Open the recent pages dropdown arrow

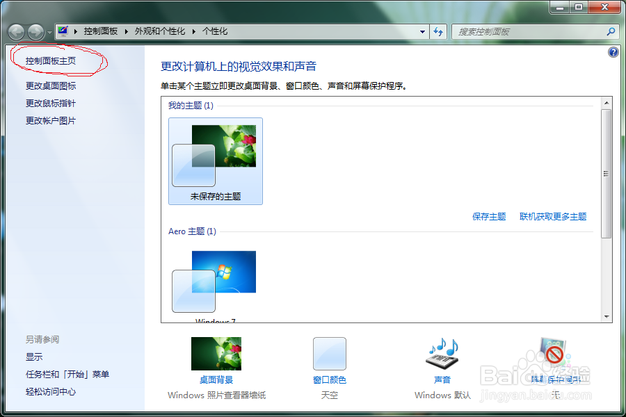coord(49,33)
